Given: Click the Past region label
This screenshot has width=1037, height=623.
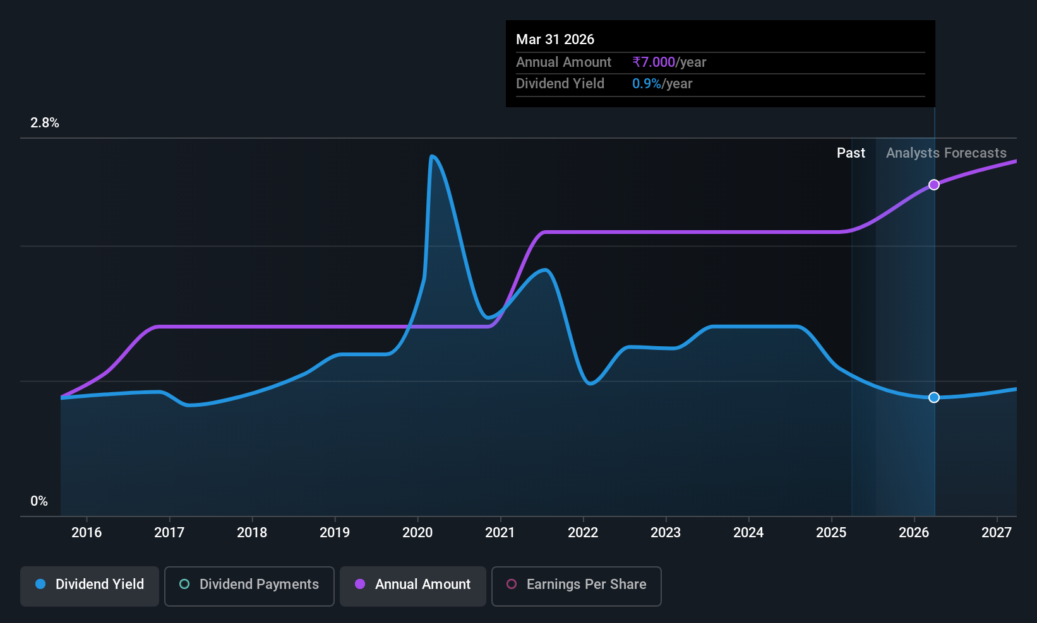Looking at the screenshot, I should [x=851, y=153].
